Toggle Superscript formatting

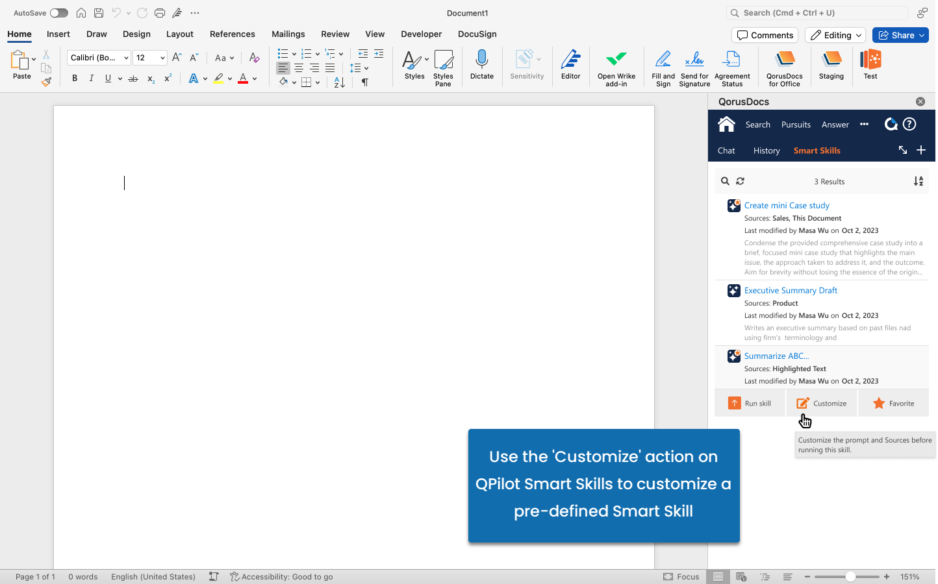[x=168, y=78]
